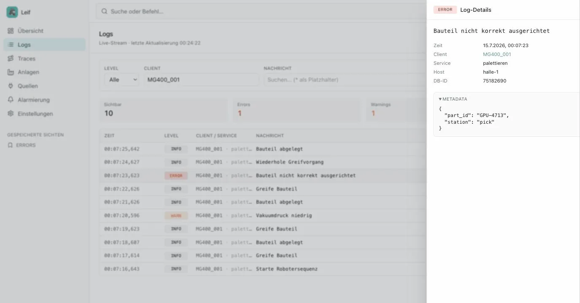Click the Logs list icon in sidebar
Image resolution: width=580 pixels, height=303 pixels.
click(x=11, y=45)
